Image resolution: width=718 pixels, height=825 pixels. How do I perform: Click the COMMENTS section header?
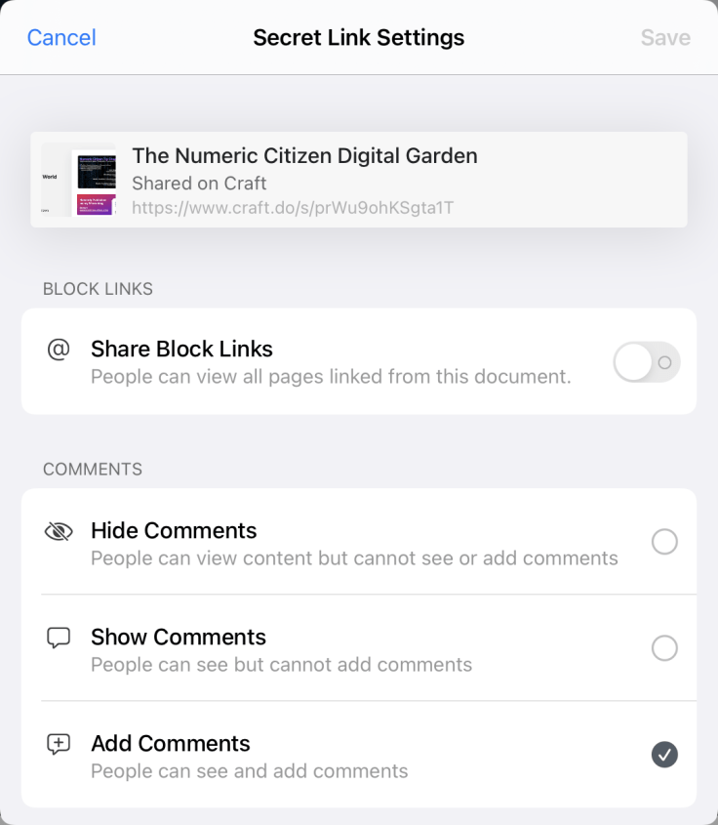(x=92, y=469)
